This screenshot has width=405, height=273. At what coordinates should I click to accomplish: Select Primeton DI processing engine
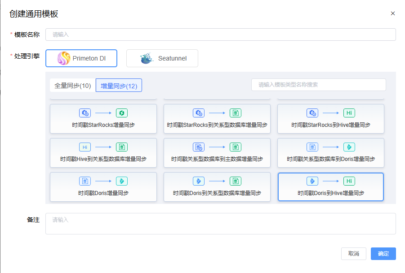(x=81, y=58)
